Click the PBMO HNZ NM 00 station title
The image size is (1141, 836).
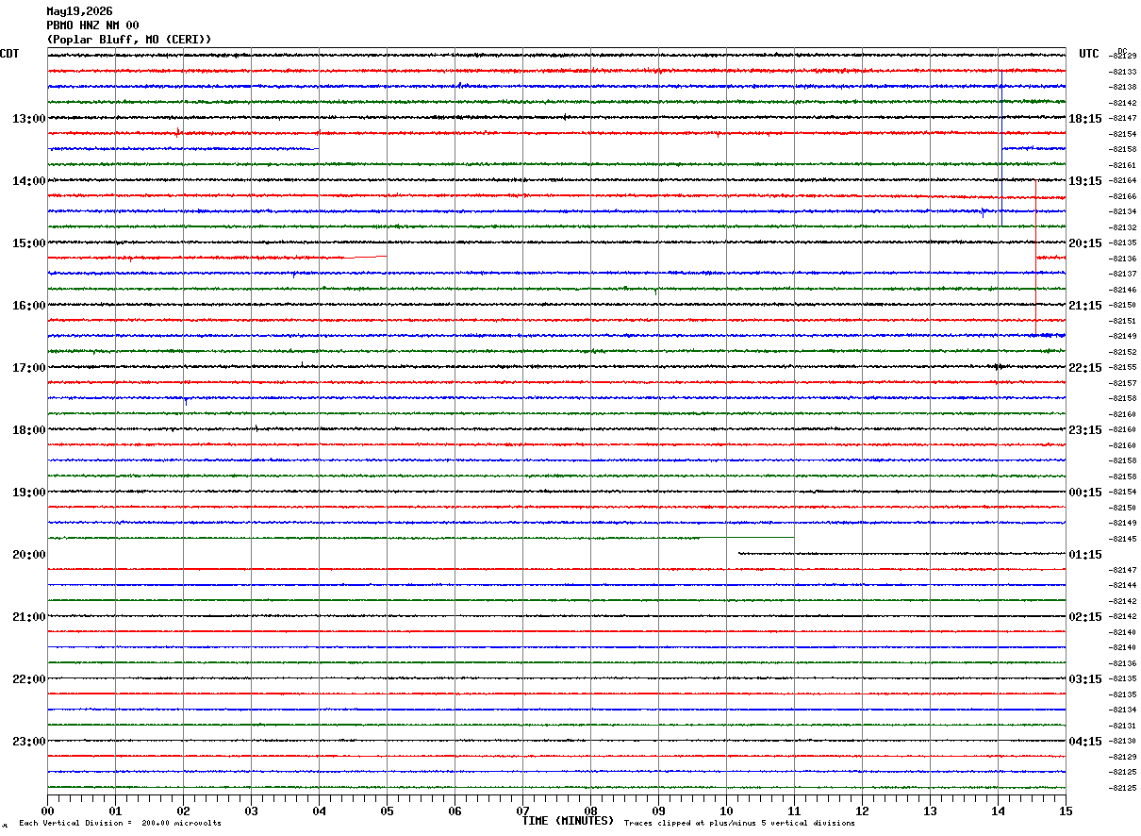click(x=92, y=25)
